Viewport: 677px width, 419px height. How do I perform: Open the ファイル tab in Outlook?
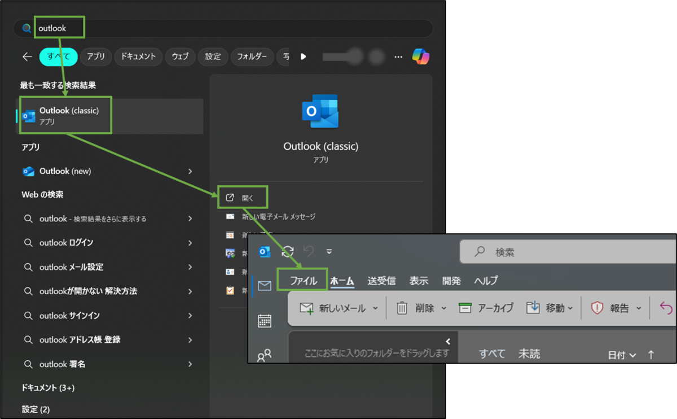(303, 281)
